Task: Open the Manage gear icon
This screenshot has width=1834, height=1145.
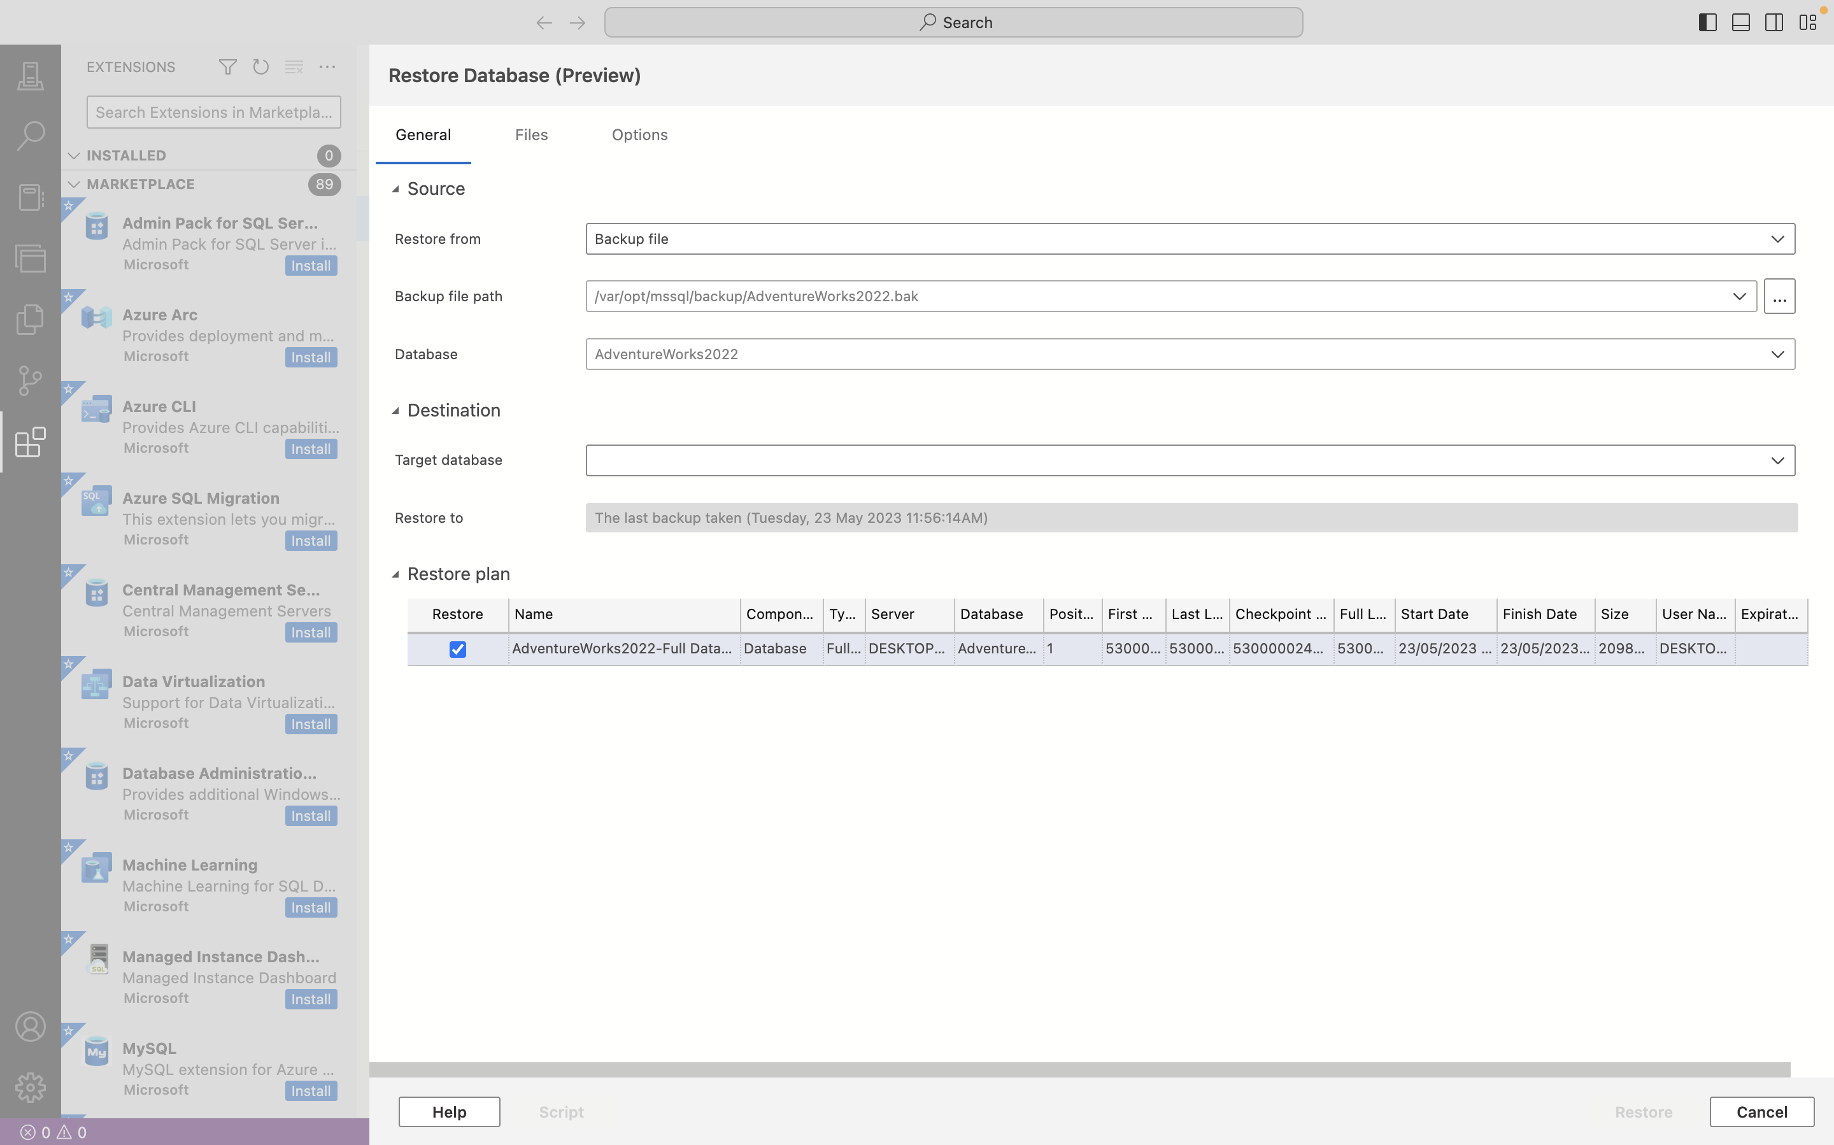Action: coord(31,1088)
